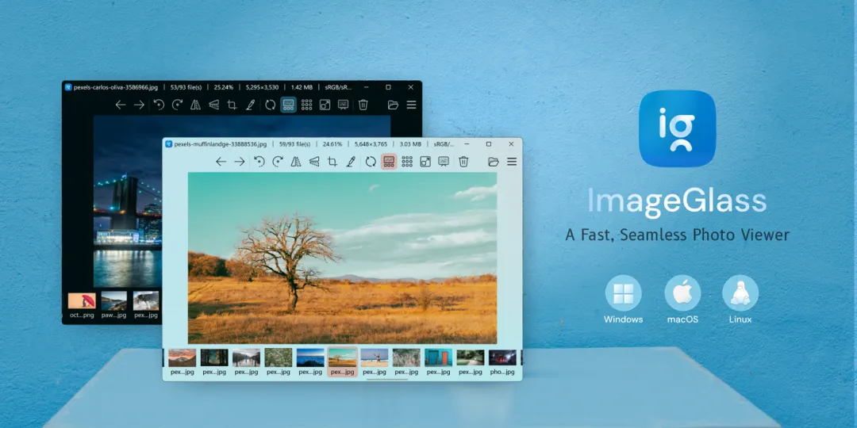
Task: Open a file with folder icon, light window
Action: coord(493,162)
